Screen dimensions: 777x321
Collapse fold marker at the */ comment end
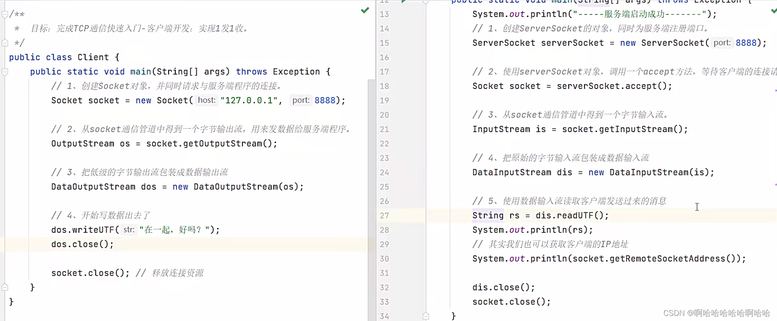(5, 43)
